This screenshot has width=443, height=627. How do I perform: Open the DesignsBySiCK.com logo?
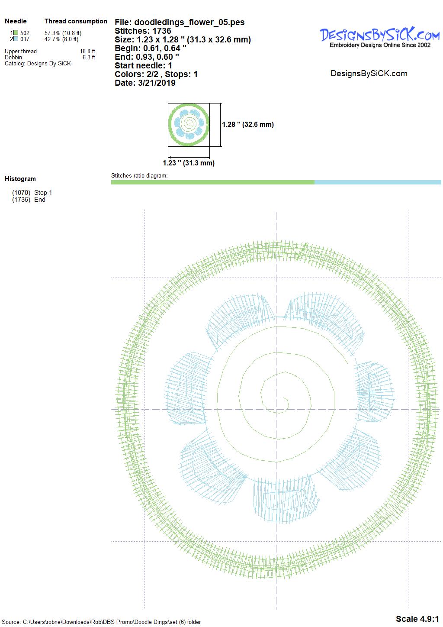380,37
